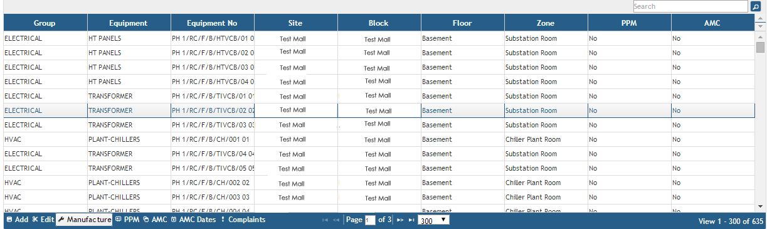Sort by Group column header
Viewport: 767px width, 229px height.
[45, 23]
